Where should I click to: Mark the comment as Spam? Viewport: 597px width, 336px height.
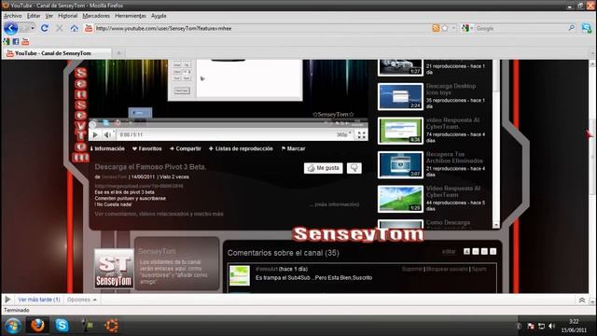[x=479, y=269]
